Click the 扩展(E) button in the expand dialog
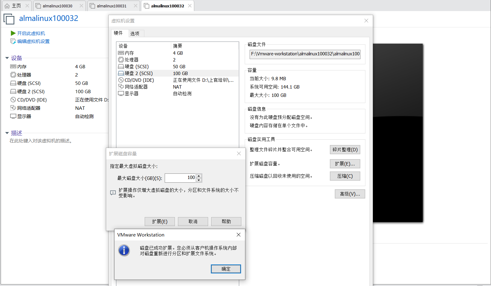The width and height of the screenshot is (491, 286). click(160, 221)
